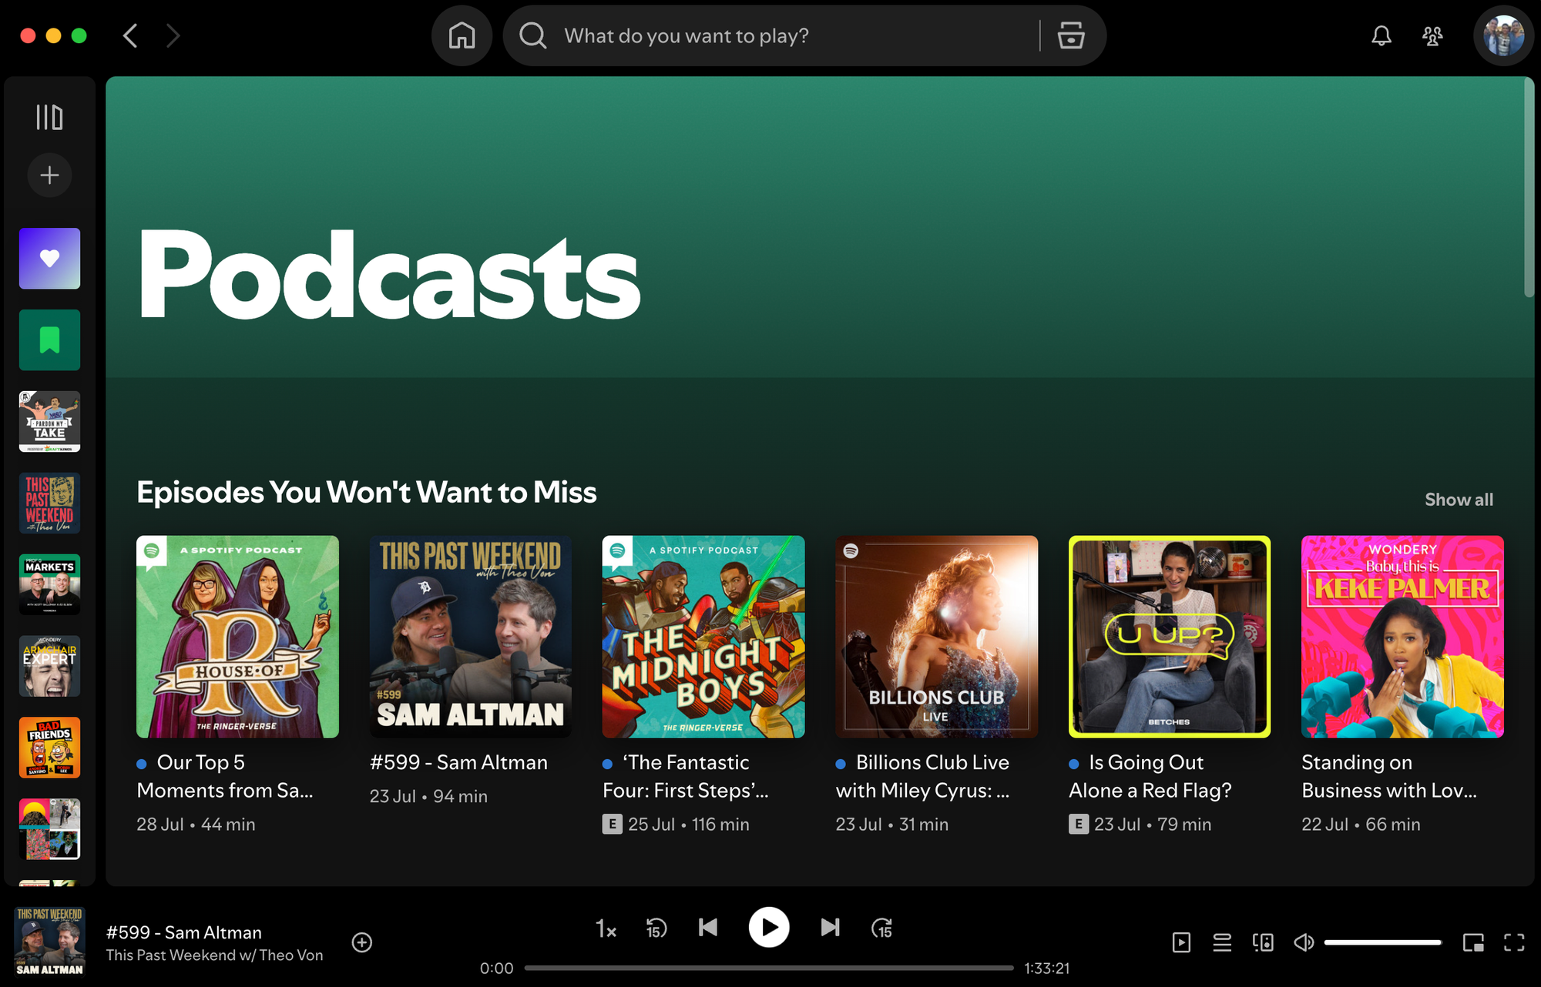Toggle the Queue panel
This screenshot has width=1541, height=987.
pyautogui.click(x=1222, y=942)
